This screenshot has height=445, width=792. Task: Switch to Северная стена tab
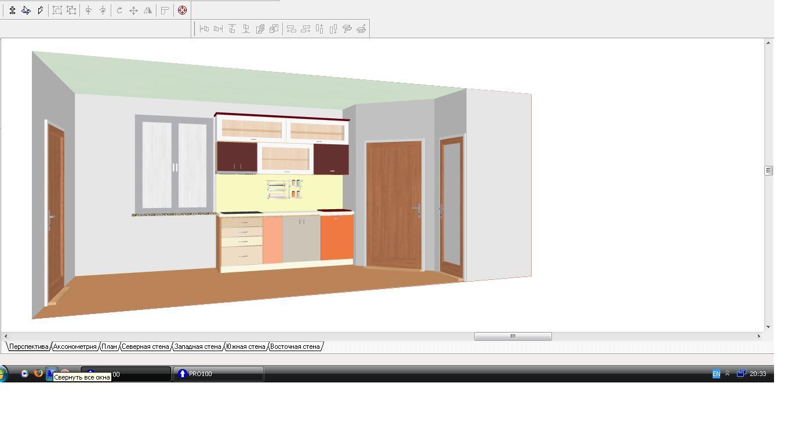click(146, 346)
